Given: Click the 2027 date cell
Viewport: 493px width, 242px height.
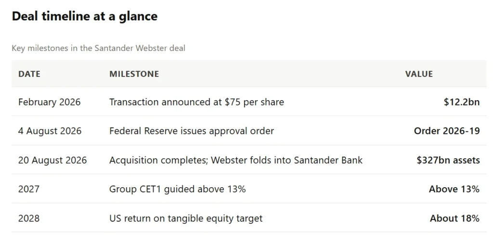Looking at the screenshot, I should pyautogui.click(x=29, y=189).
